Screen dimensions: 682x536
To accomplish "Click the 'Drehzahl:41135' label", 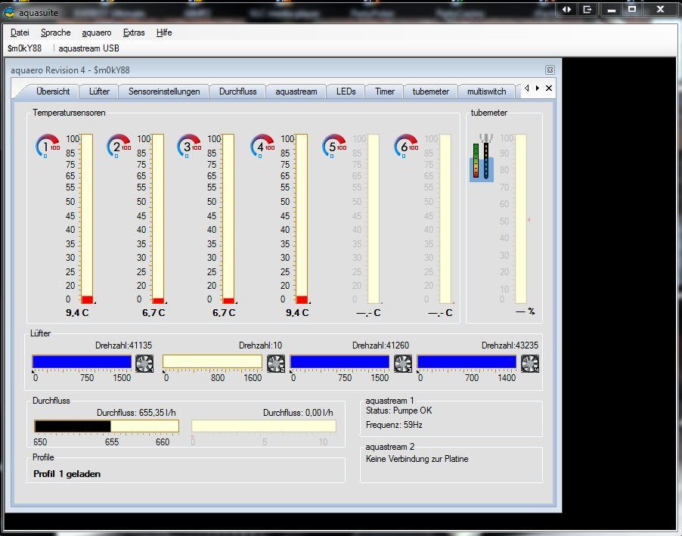I will click(123, 345).
